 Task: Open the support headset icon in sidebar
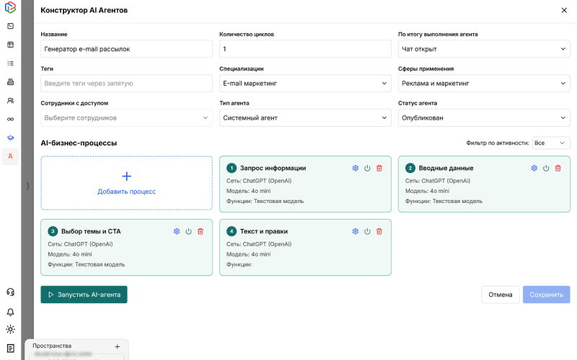[x=10, y=292]
